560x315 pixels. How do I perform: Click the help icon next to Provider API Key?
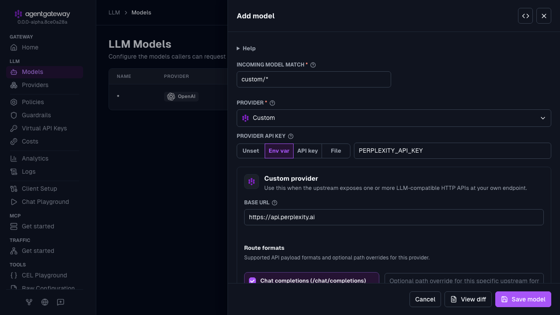click(x=290, y=136)
